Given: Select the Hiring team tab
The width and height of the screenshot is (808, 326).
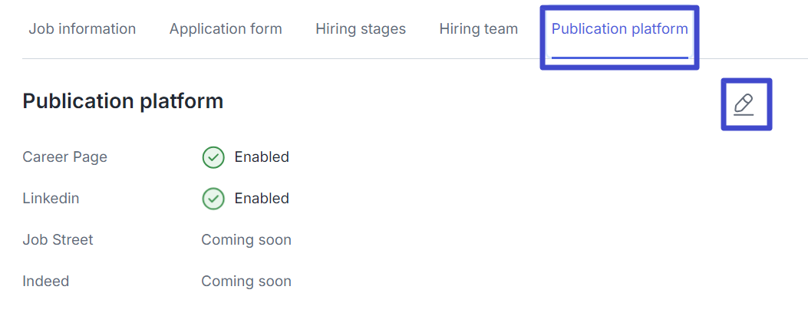Looking at the screenshot, I should coord(479,29).
